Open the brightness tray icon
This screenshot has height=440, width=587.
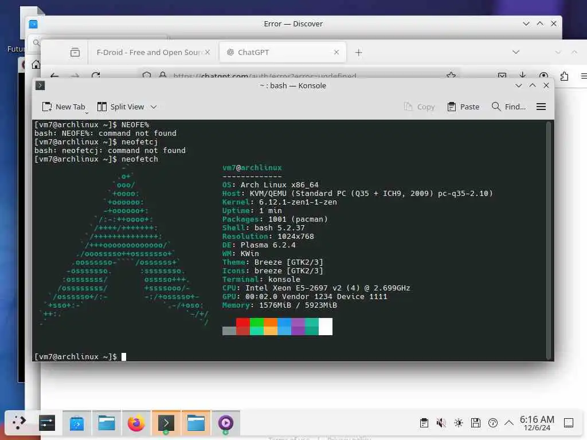tap(459, 423)
